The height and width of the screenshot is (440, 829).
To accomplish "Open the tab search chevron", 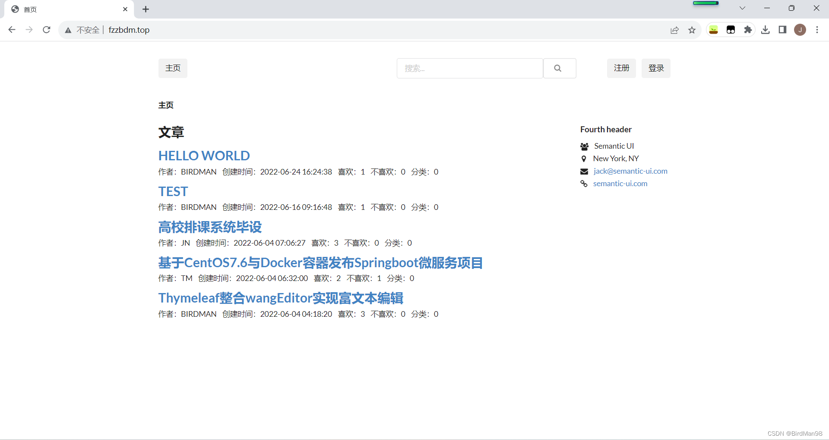I will (742, 8).
